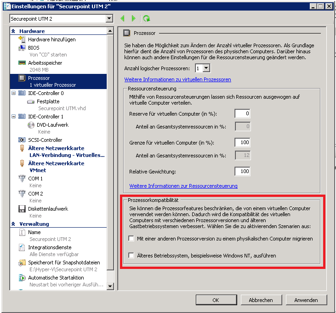
Task: Select the BIOS hardware item icon
Action: tap(21, 48)
